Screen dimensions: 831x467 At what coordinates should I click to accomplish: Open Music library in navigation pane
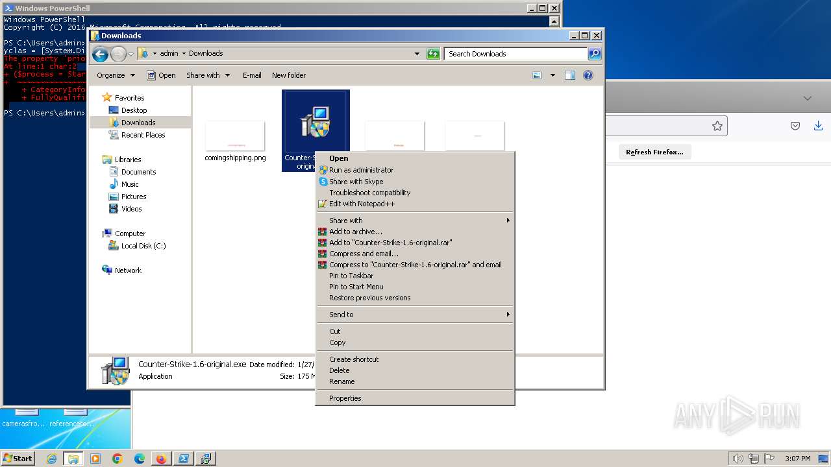[x=130, y=184]
